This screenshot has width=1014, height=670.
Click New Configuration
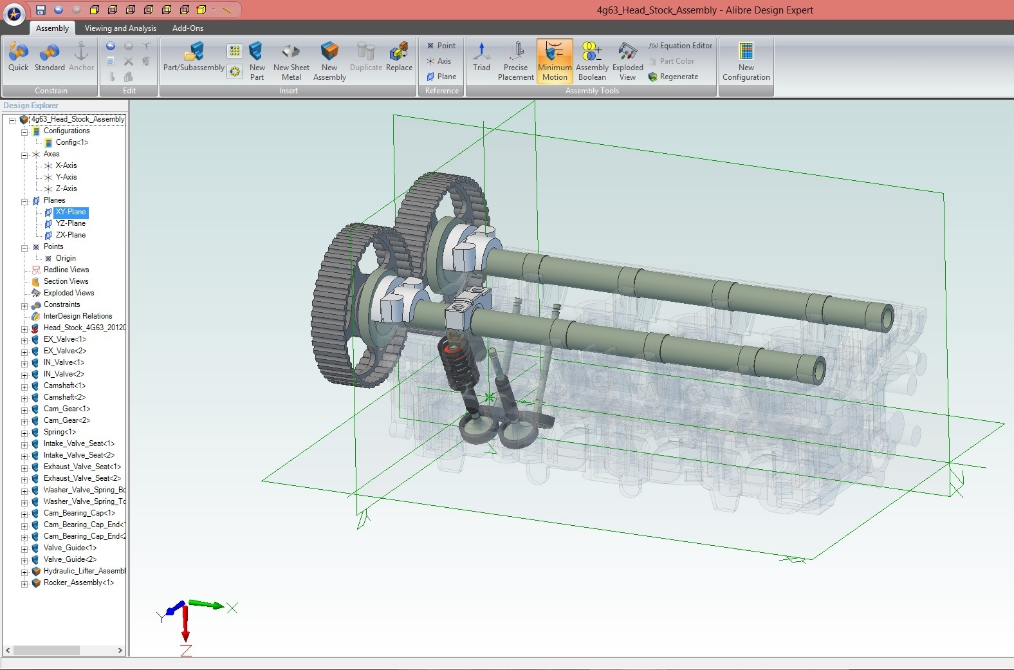(x=746, y=61)
